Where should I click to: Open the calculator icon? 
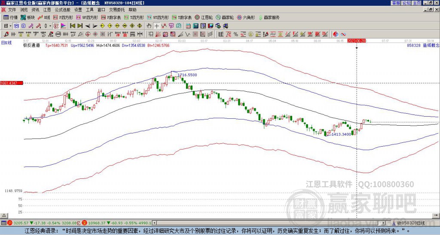196,26
